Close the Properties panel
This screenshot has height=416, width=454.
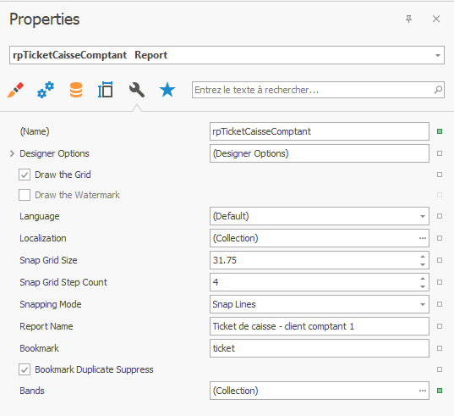coord(436,19)
